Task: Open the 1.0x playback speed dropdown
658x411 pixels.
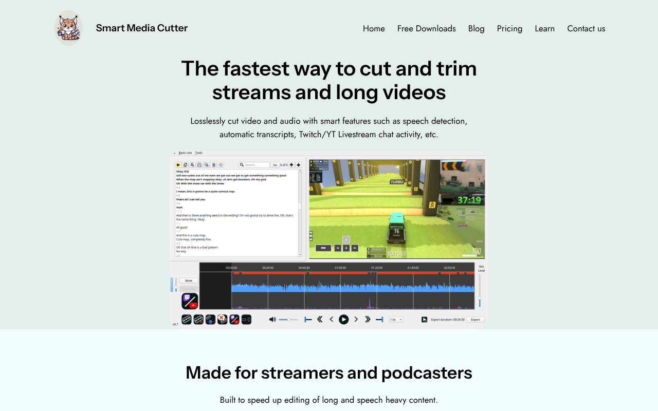Action: (395, 319)
